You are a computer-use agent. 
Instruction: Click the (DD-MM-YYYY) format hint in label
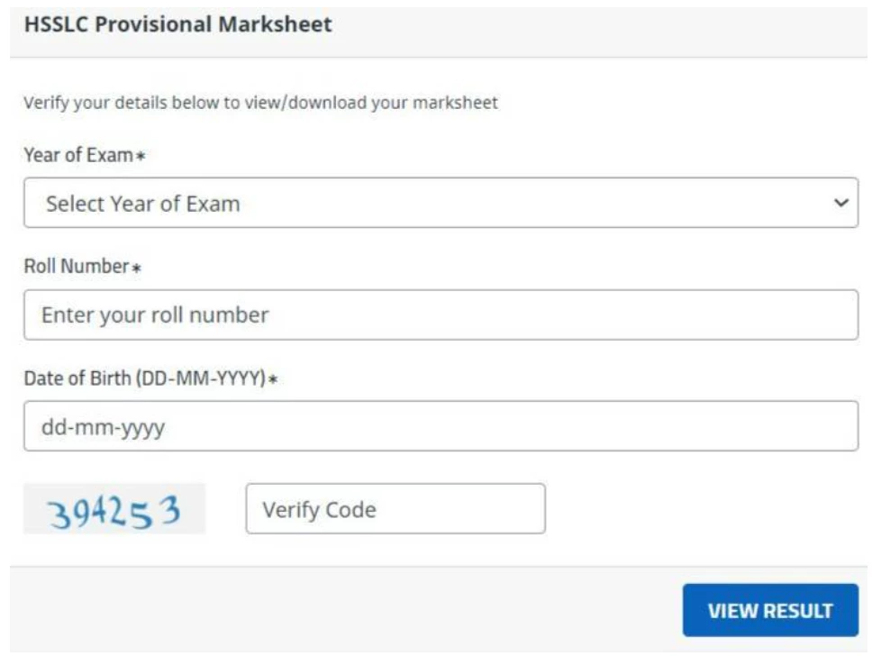tap(201, 378)
